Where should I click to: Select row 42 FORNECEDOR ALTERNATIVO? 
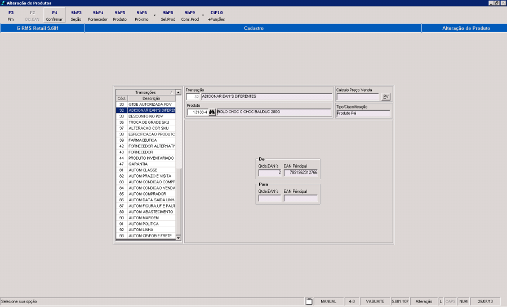click(x=145, y=146)
